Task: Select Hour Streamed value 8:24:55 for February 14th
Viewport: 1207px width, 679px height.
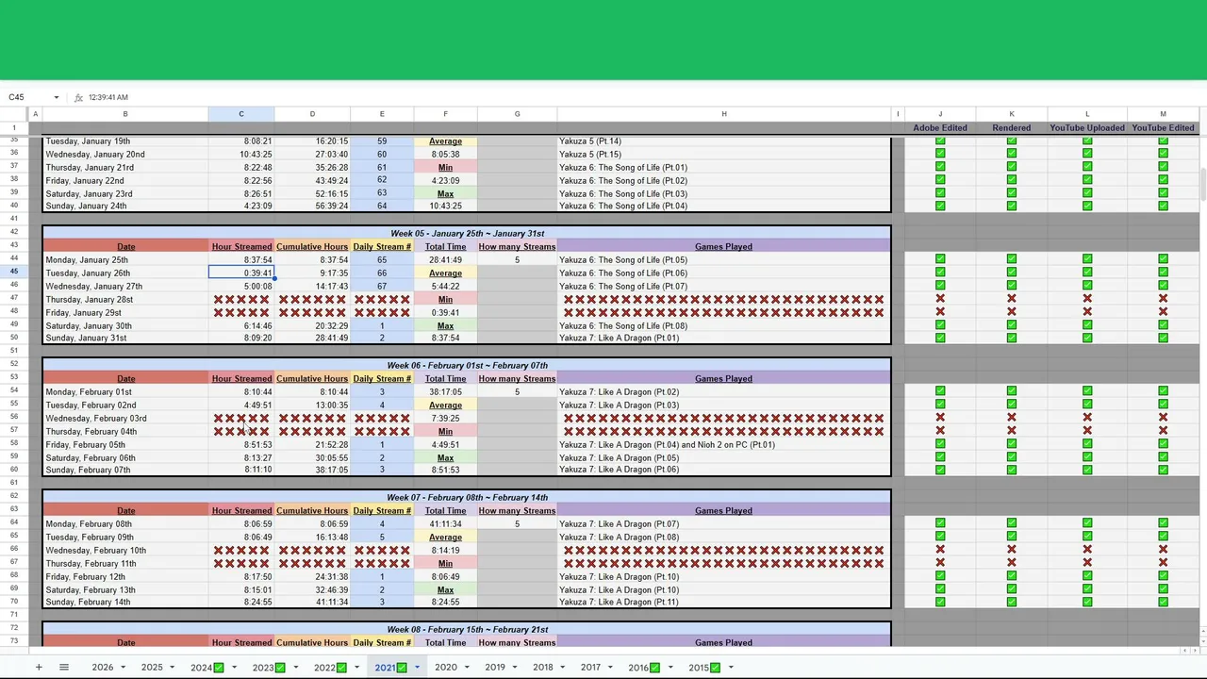Action: click(x=241, y=602)
